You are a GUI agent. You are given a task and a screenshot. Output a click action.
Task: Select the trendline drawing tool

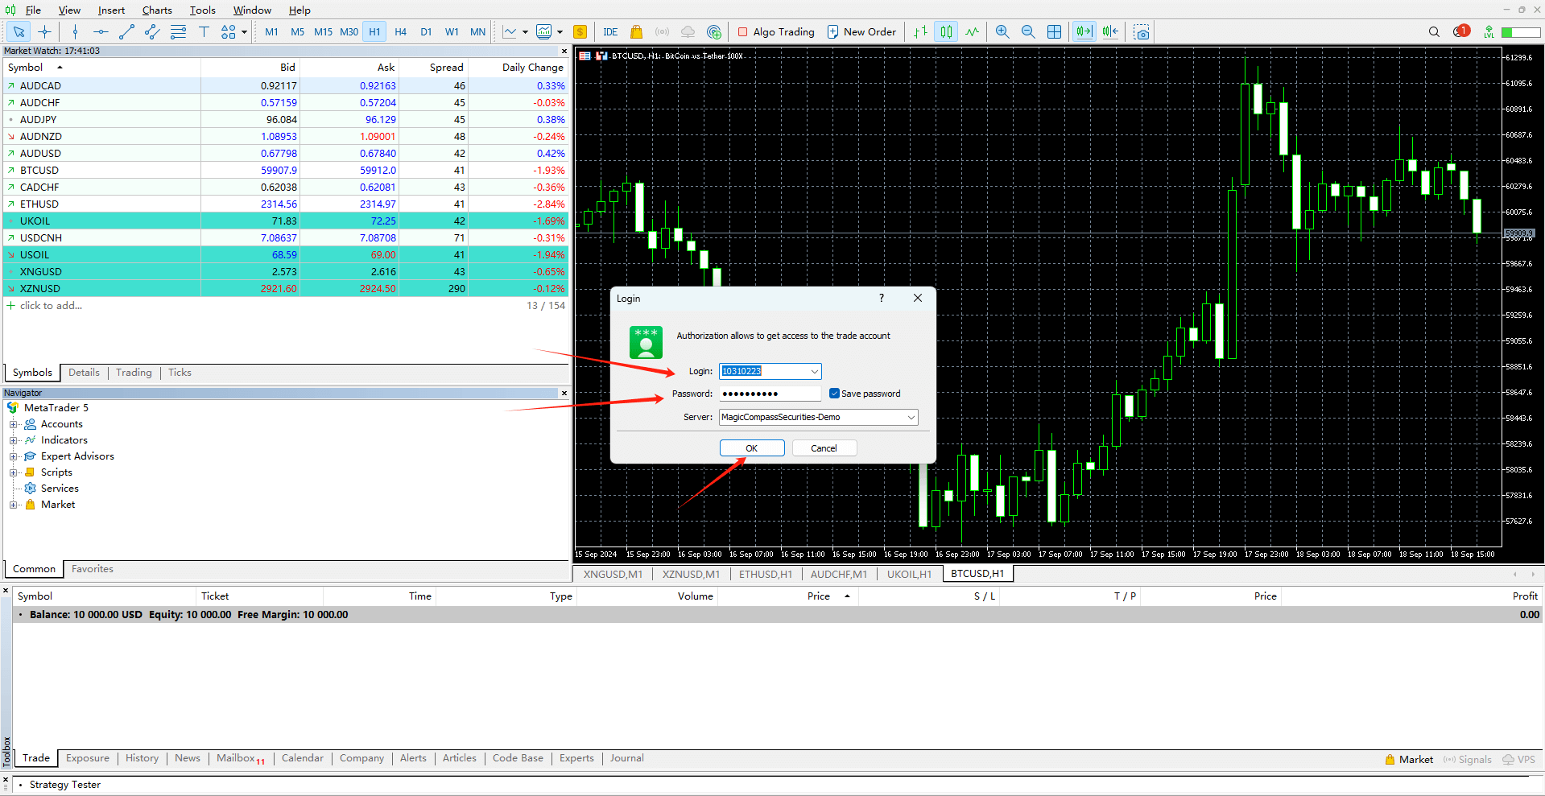click(x=126, y=32)
